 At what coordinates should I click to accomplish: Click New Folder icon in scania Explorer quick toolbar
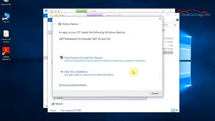[59, 15]
